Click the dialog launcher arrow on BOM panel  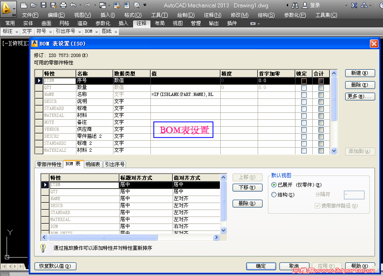(97, 32)
